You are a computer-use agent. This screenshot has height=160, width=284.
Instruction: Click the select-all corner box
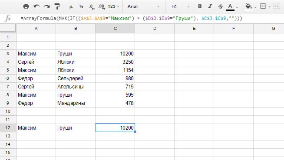pos(8,28)
